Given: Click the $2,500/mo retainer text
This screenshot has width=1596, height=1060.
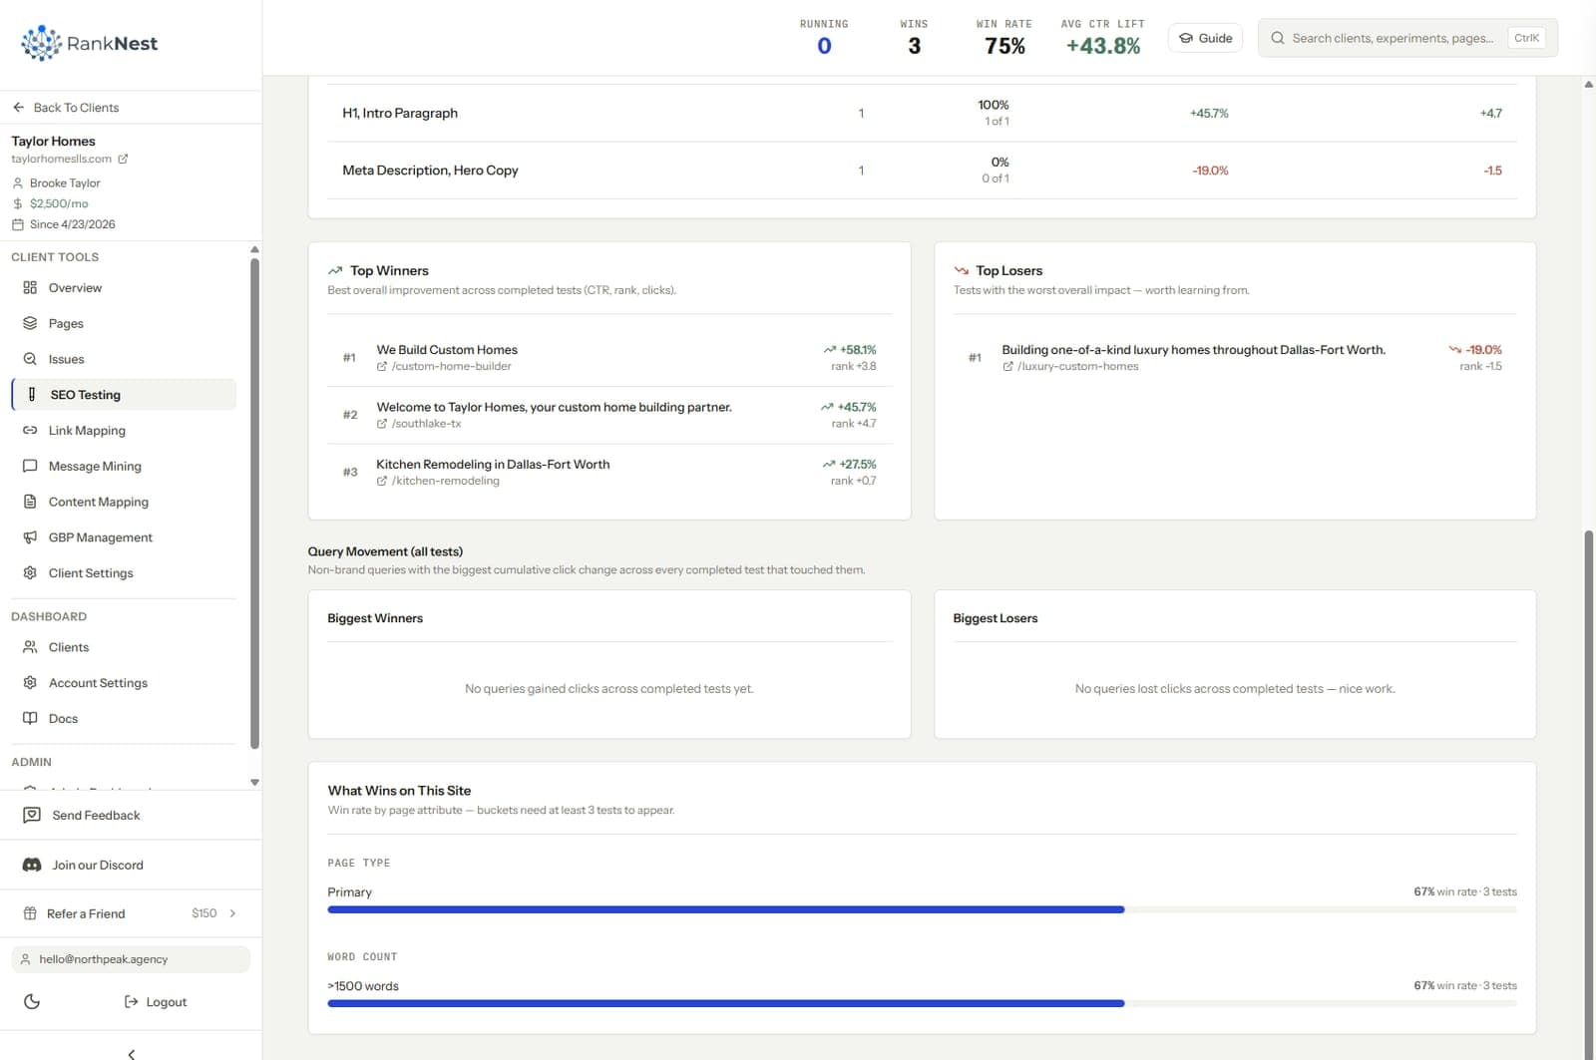Looking at the screenshot, I should tap(59, 203).
